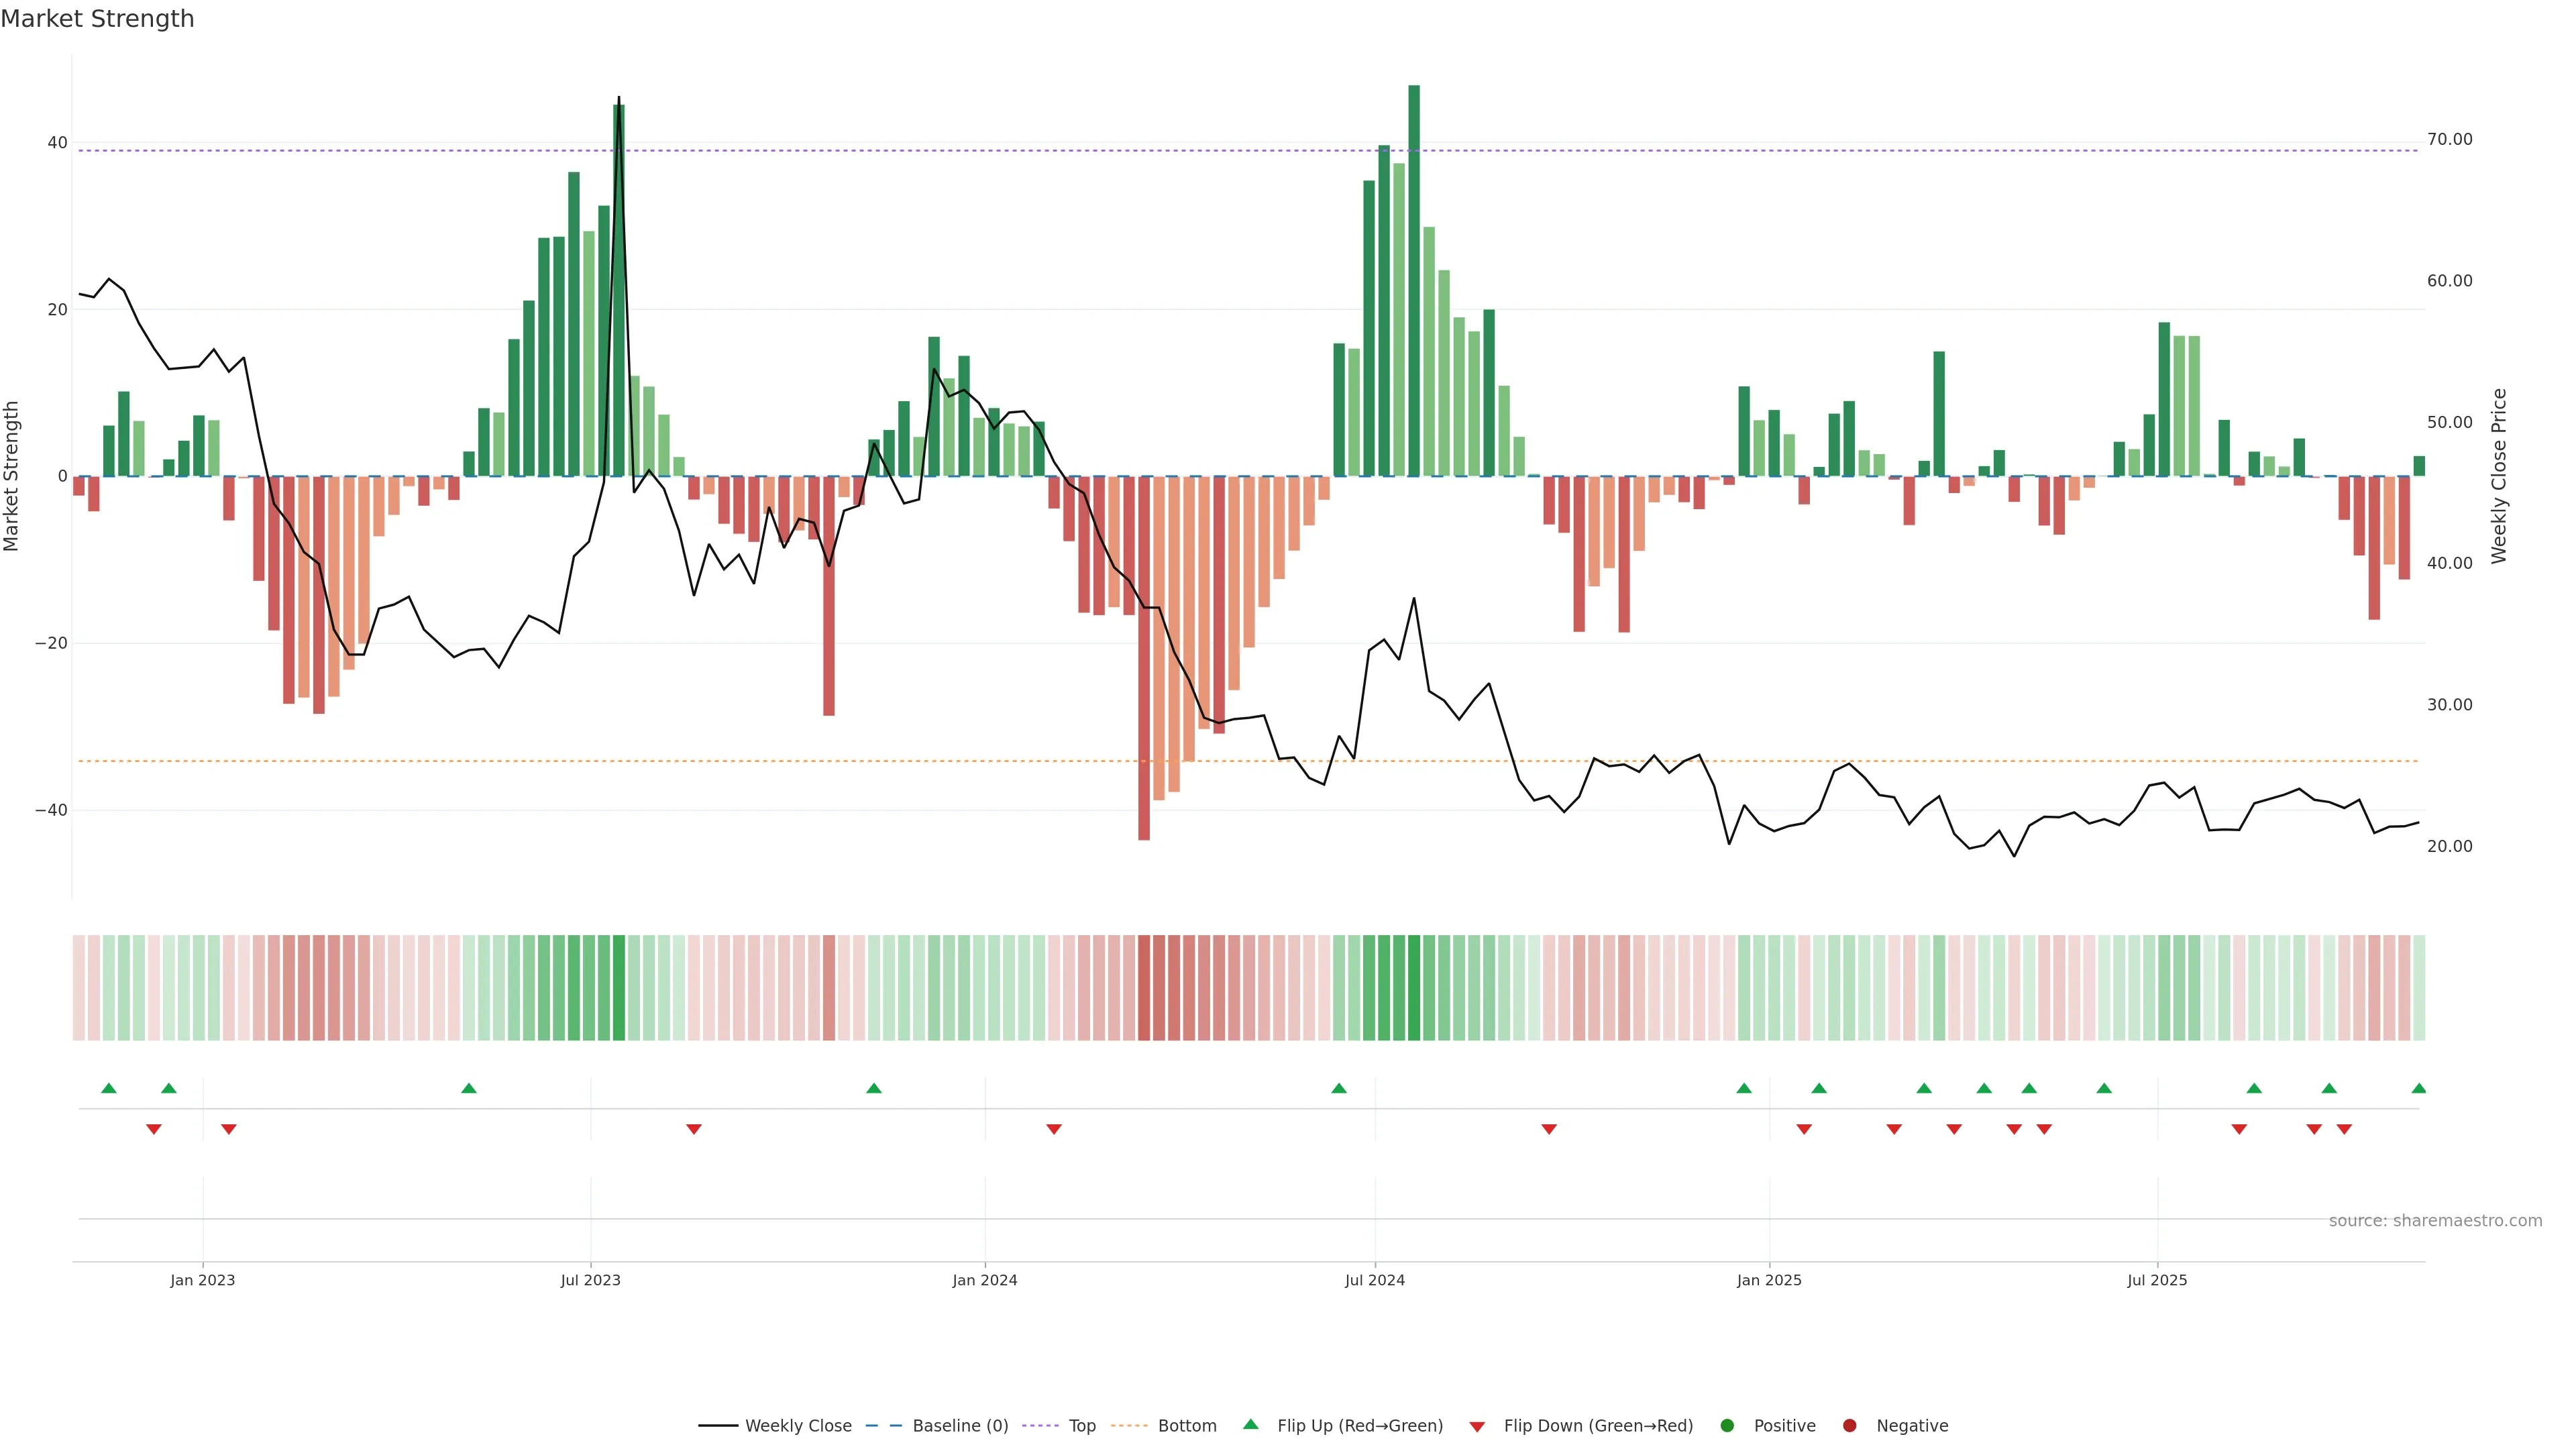Click the darkest green heatmap cell near Jul 2023
This screenshot has height=1449, width=2576.
[619, 987]
